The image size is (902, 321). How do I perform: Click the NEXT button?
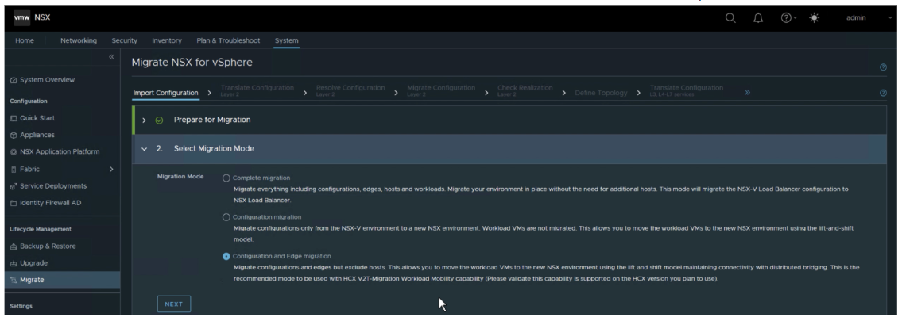[x=174, y=304]
